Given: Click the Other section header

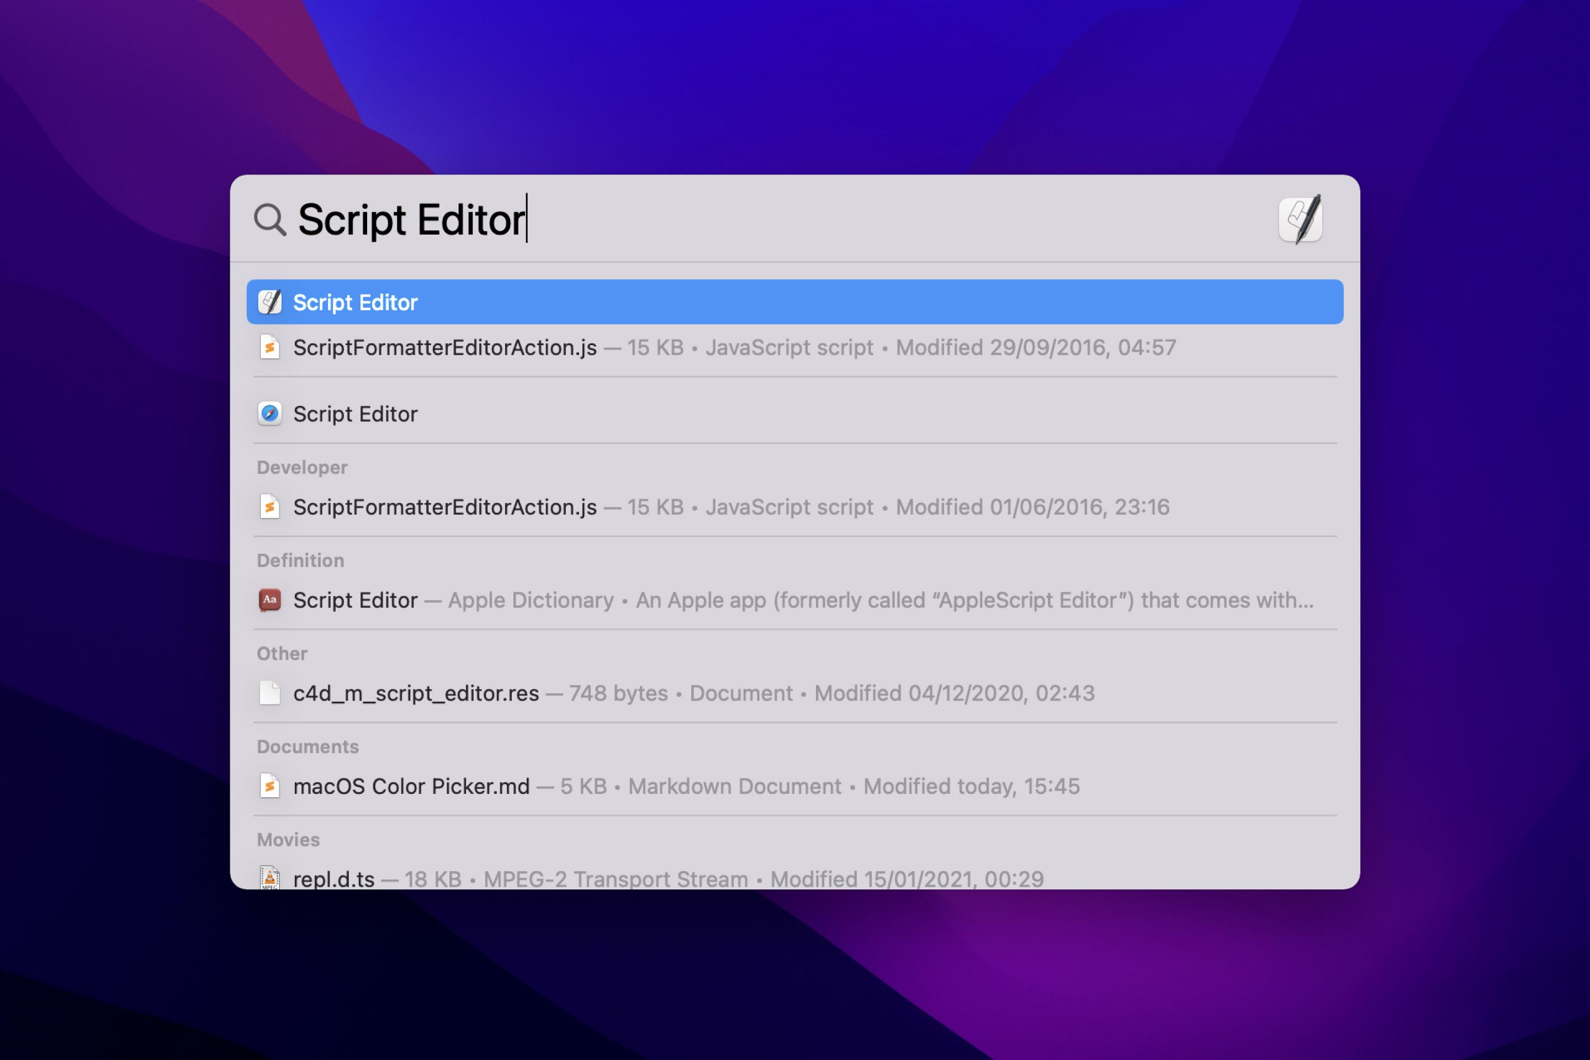Looking at the screenshot, I should [282, 654].
